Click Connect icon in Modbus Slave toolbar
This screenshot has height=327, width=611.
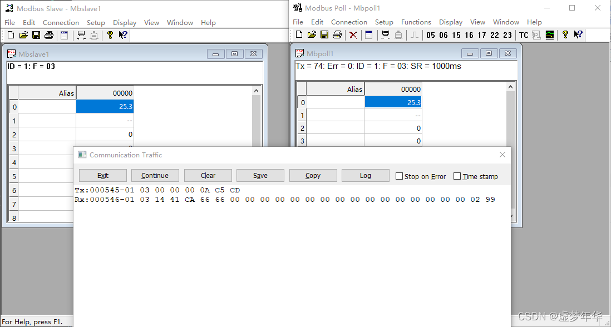[x=81, y=36]
